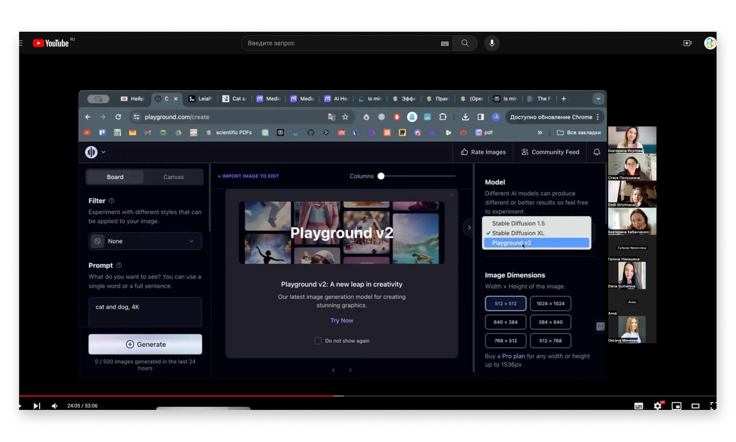Viewport: 736px width, 442px height.
Task: Search with the magnifier button
Action: tap(465, 43)
